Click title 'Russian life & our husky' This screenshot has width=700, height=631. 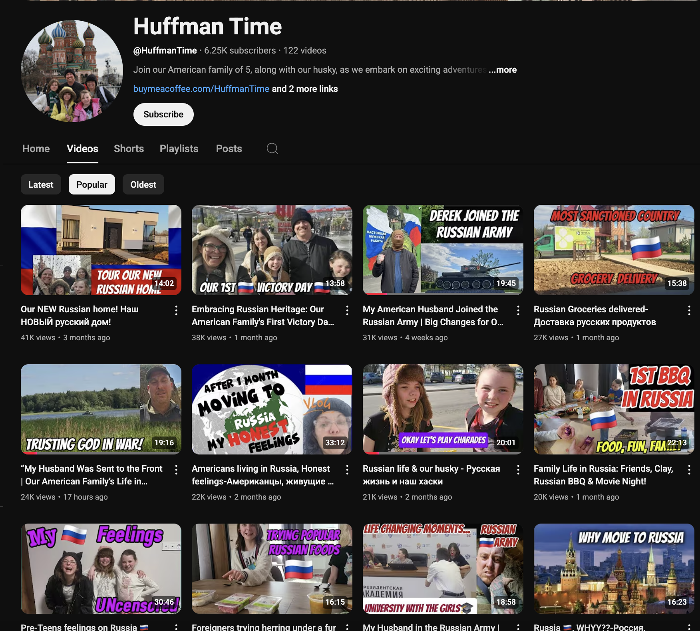point(432,475)
